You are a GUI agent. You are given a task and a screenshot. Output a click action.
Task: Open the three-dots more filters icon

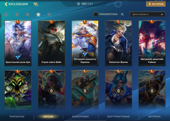[60, 15]
